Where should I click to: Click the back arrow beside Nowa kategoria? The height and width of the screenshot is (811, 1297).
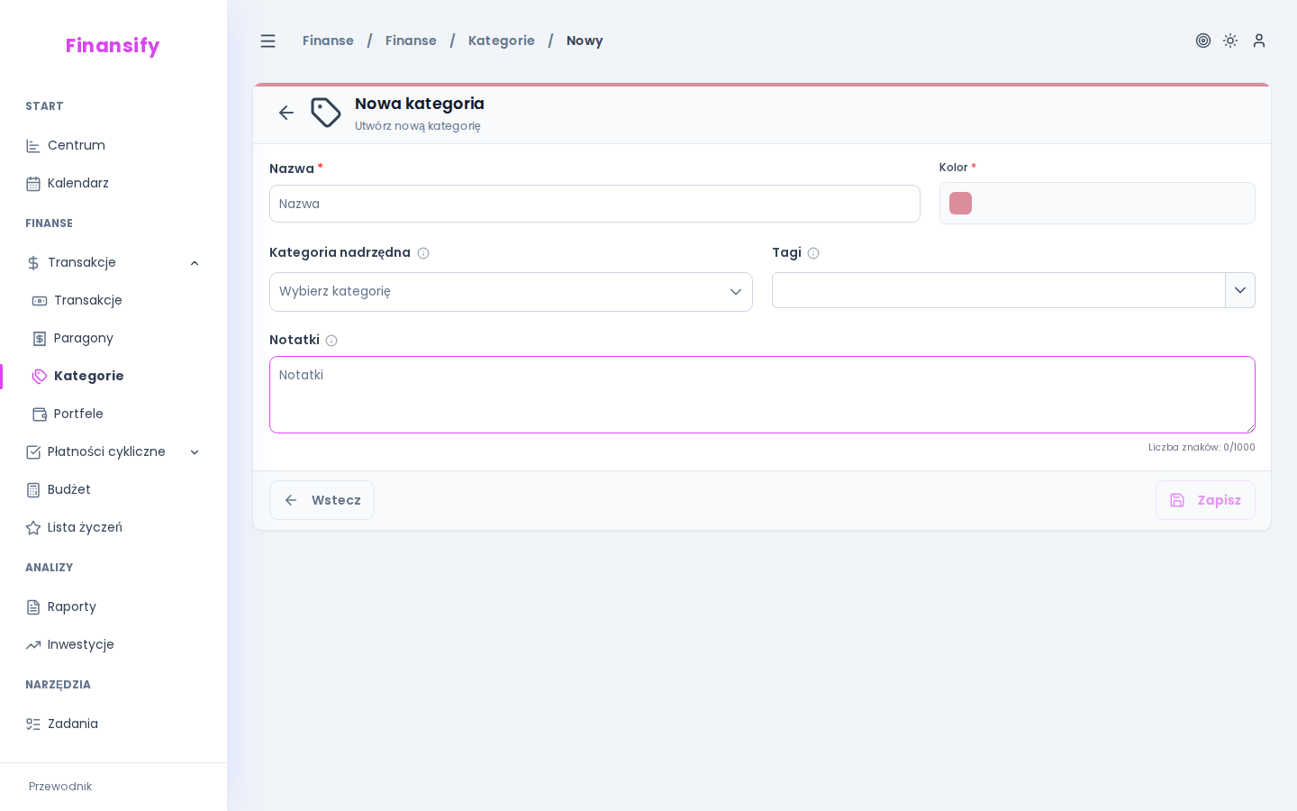pos(286,113)
